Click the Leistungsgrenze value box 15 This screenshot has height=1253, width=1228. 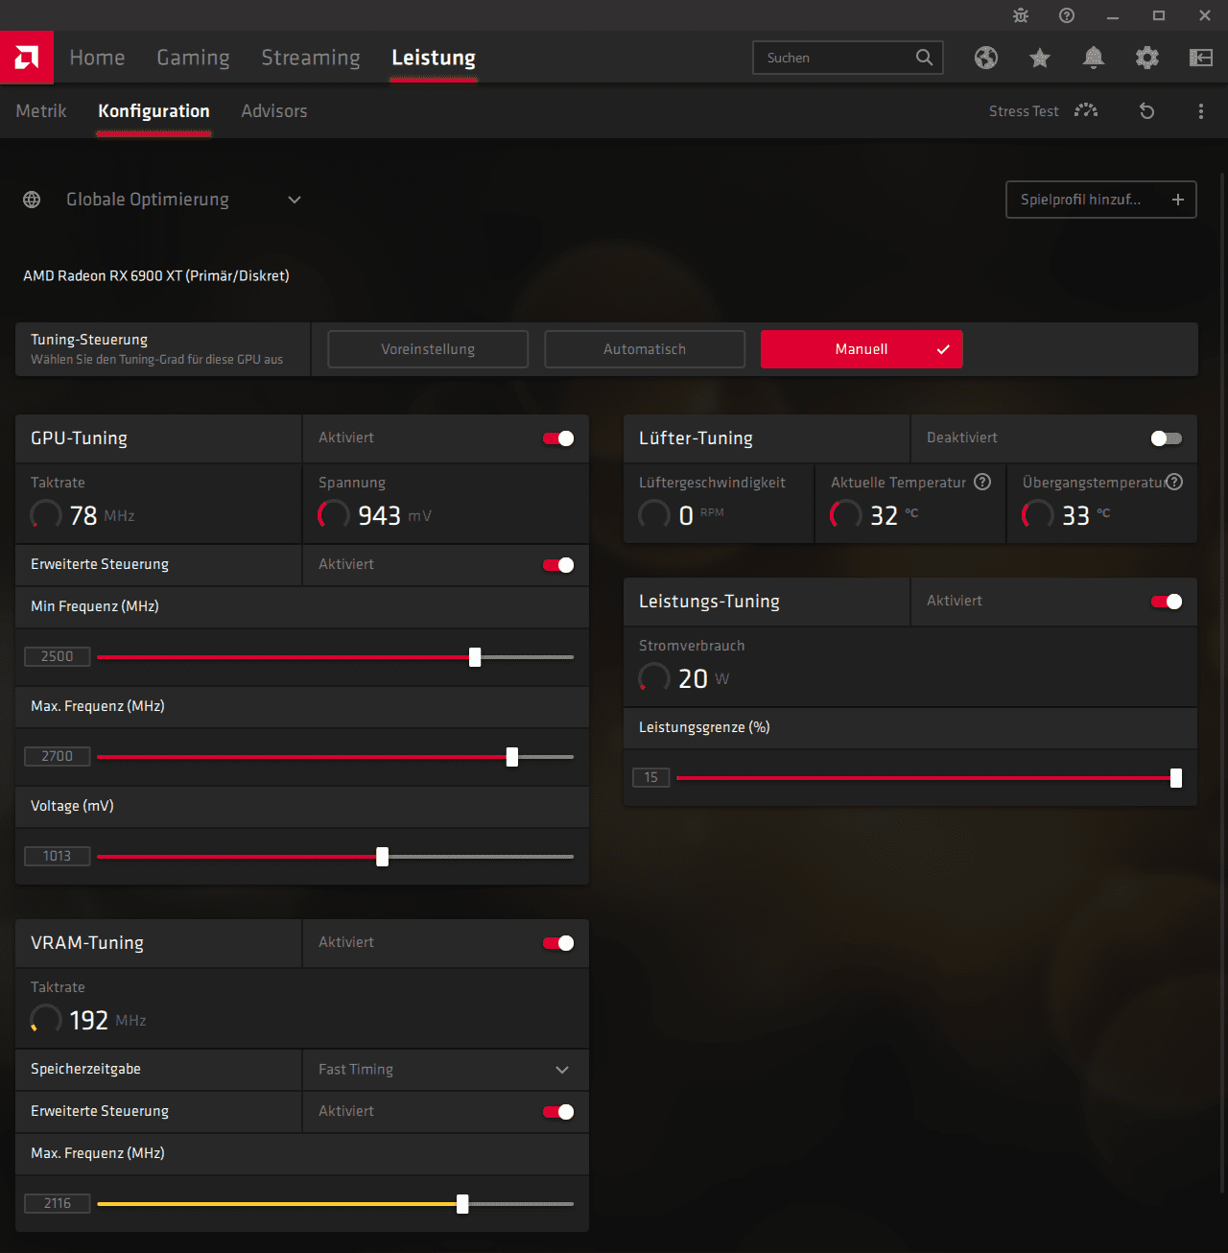pyautogui.click(x=651, y=777)
